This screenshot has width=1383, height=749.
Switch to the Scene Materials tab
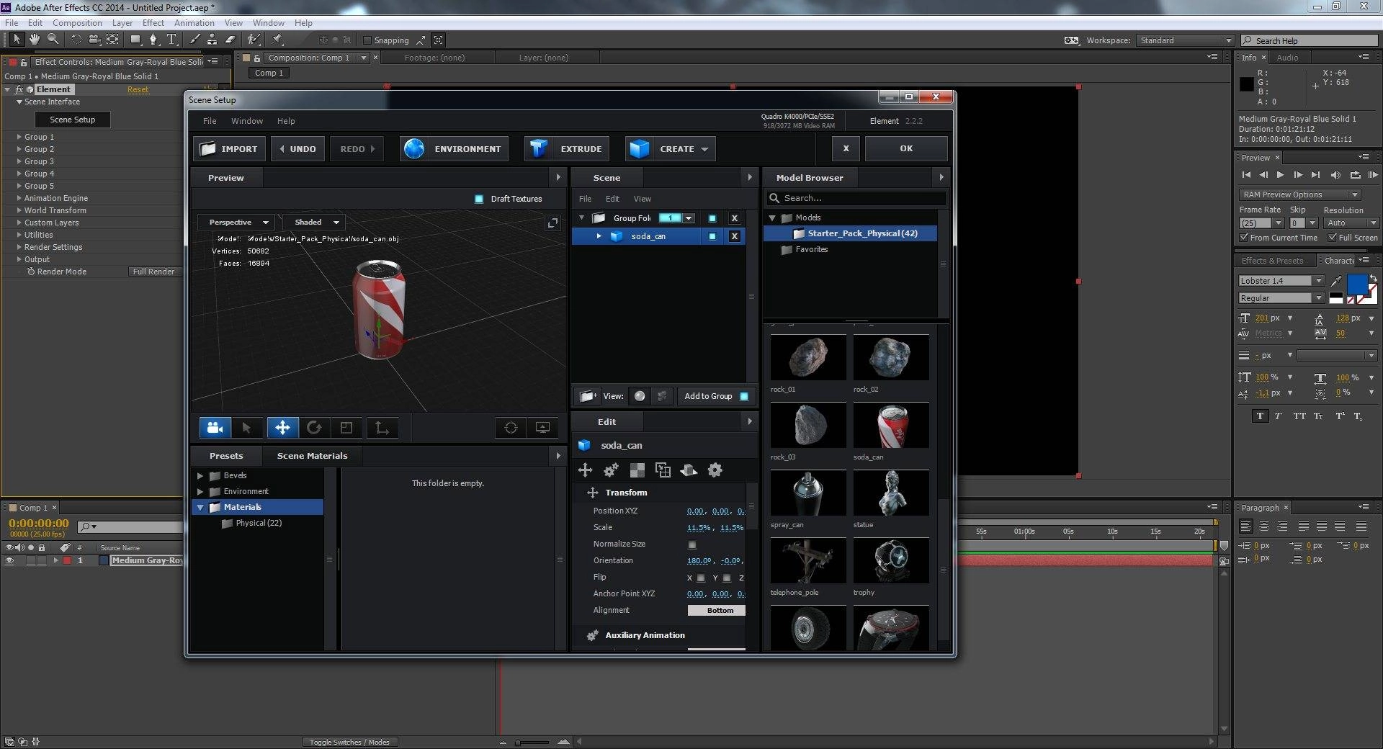click(x=312, y=456)
